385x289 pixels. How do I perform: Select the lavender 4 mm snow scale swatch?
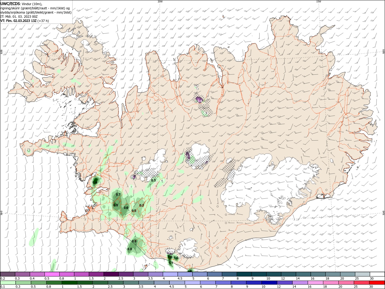pyautogui.click(x=170, y=274)
